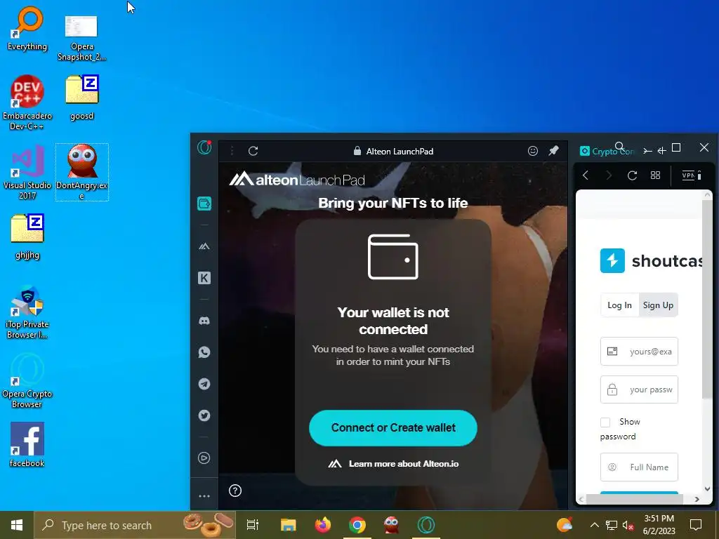The image size is (719, 539).
Task: Click the search icon in the title bar
Action: (619, 147)
